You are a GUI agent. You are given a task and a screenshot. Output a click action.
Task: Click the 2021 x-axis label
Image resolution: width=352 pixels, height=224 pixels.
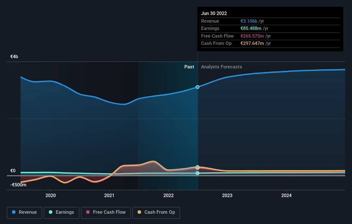coord(109,196)
